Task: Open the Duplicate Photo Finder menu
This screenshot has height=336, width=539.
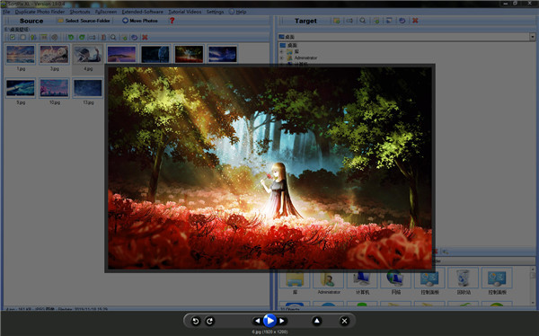Action: tap(40, 12)
